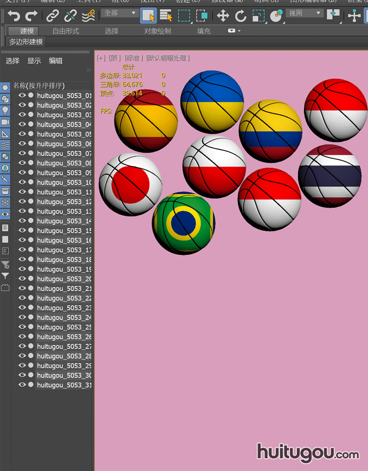Screen dimensions: 368x471
Task: Select huitugou_5053_15 in the object list
Action: click(x=64, y=231)
